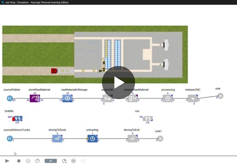
Task: Click the '2/2' cnc availability value
Action: click(x=148, y=123)
